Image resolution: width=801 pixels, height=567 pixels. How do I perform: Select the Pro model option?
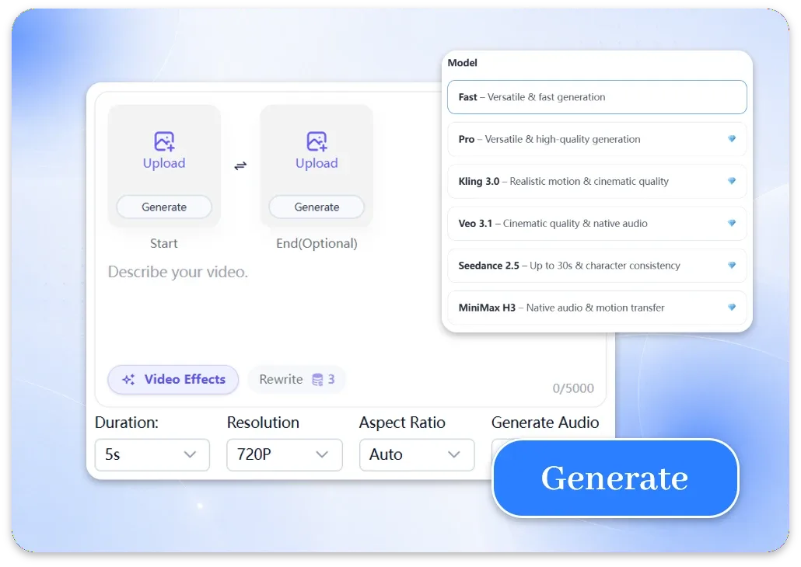point(596,139)
